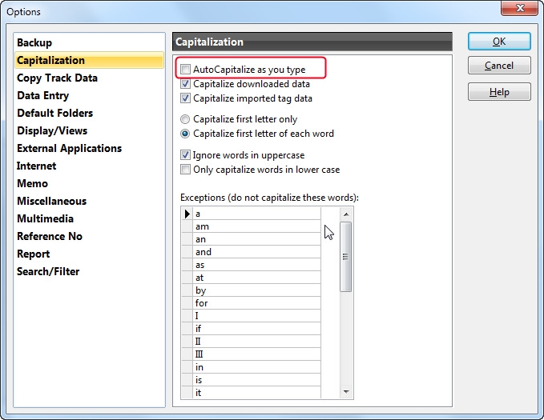Enable AutoCapitalize as you type checkbox

click(186, 70)
